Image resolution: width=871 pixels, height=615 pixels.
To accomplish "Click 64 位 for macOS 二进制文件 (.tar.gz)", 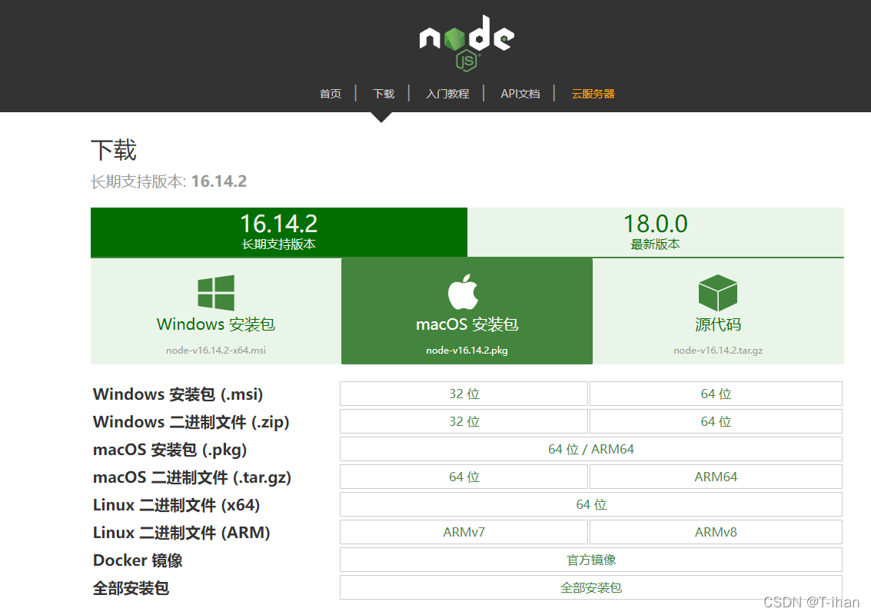I will pos(464,477).
